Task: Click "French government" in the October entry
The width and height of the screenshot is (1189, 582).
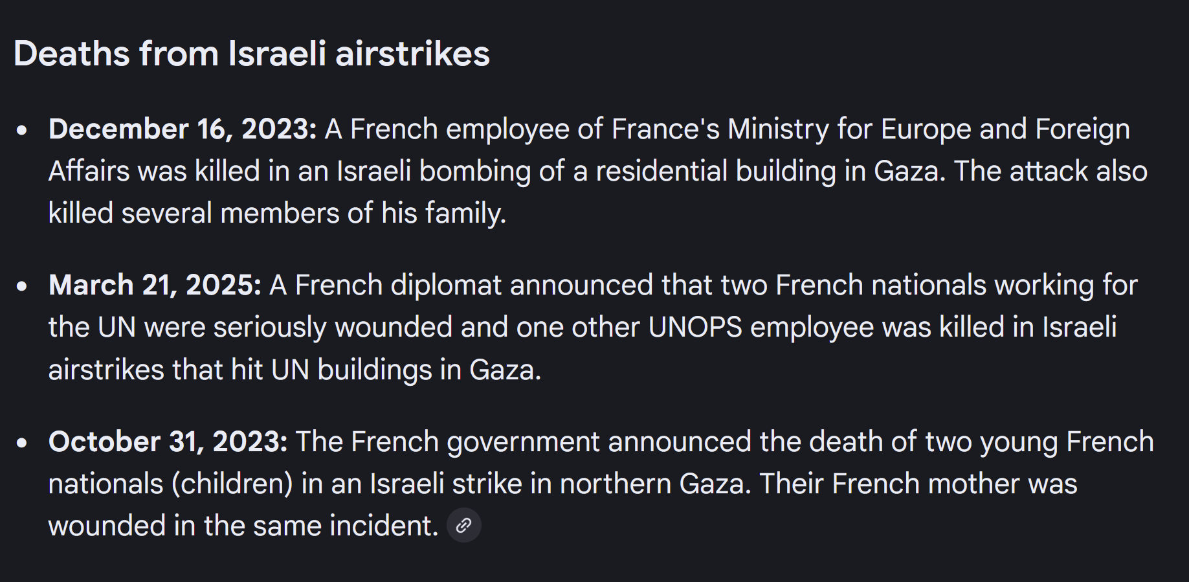Action: coord(475,442)
